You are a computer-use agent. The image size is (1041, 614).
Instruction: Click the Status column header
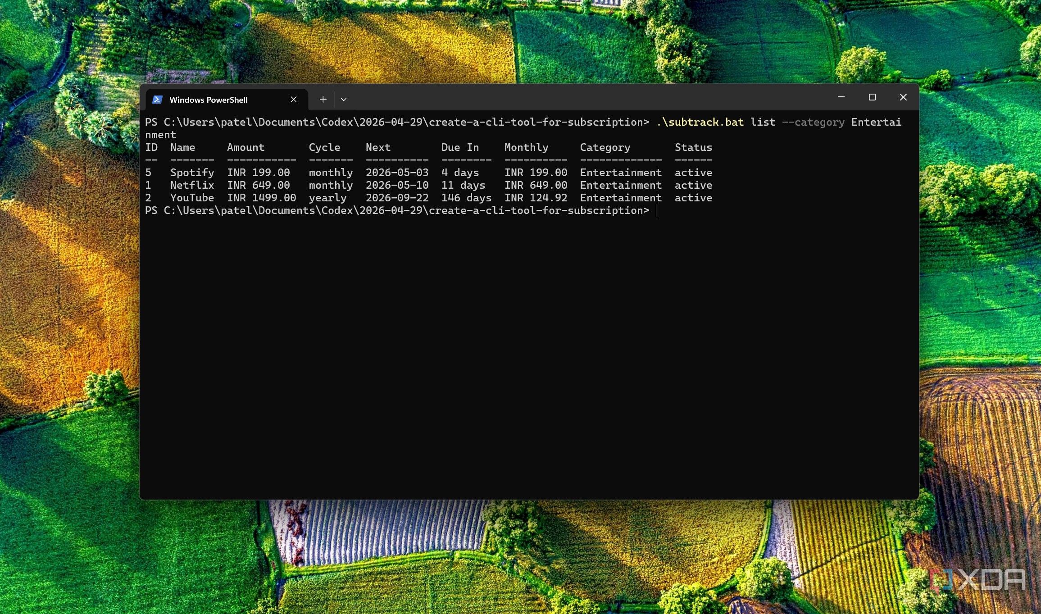694,147
